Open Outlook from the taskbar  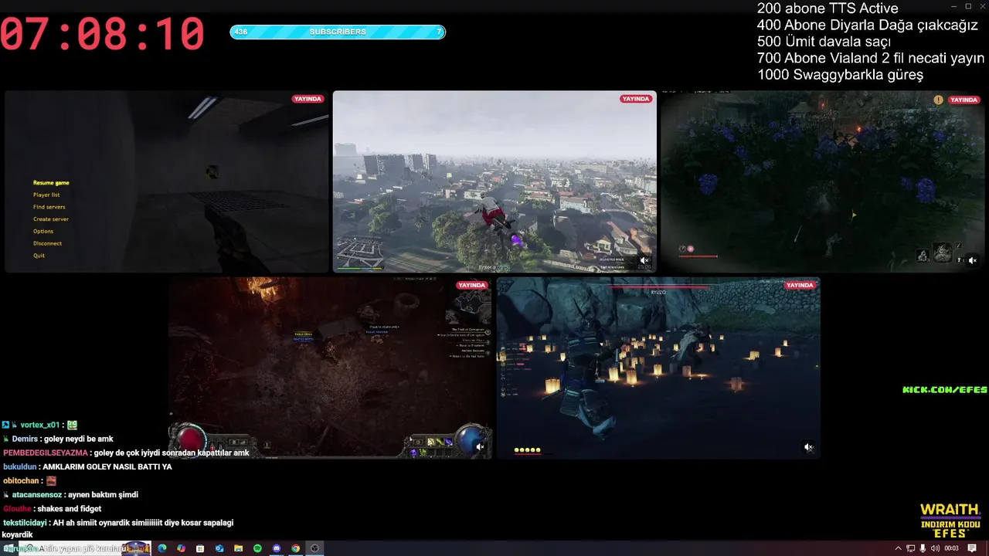point(219,548)
